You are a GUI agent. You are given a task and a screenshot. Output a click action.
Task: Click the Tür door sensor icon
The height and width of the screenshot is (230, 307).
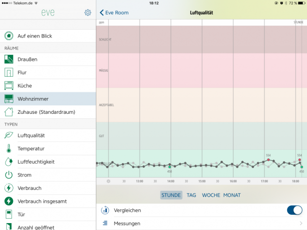(x=9, y=214)
